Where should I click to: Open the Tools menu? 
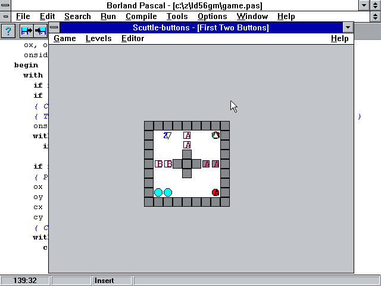(x=177, y=16)
